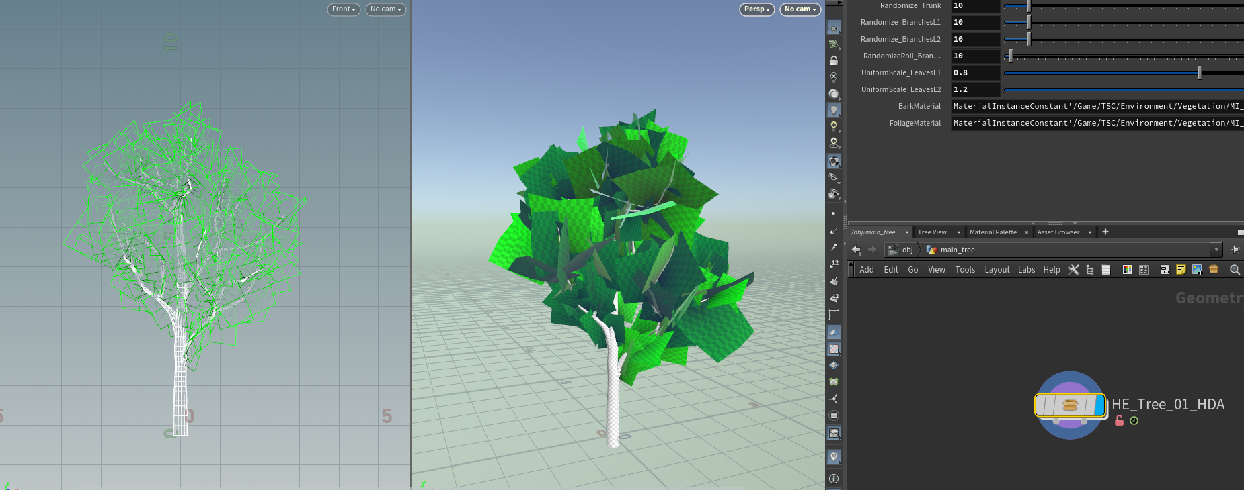Click the cardboard box subnet icon in toolbar
Image resolution: width=1244 pixels, height=490 pixels.
pos(1214,269)
